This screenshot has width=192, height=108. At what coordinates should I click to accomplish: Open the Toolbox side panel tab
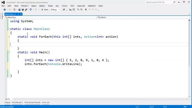click(2, 16)
